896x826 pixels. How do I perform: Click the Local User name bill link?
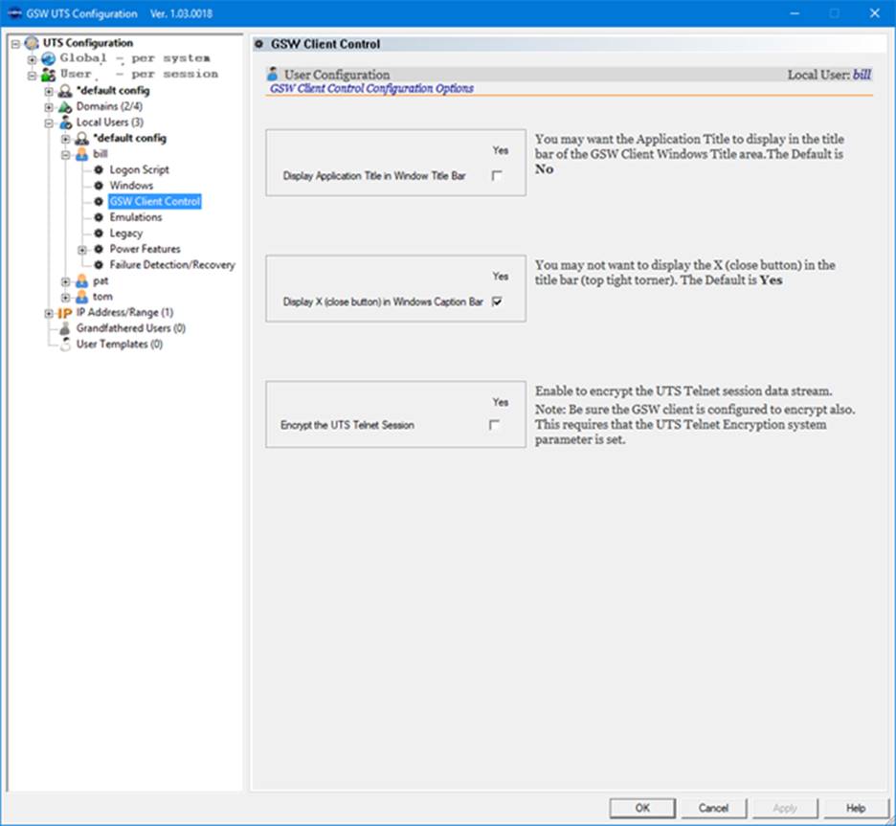coord(862,75)
